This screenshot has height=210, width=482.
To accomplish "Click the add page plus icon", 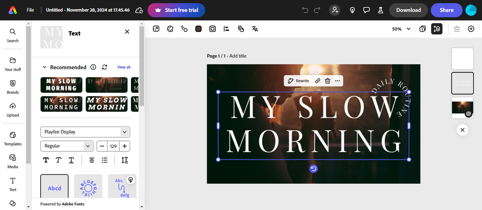I will point(471,29).
